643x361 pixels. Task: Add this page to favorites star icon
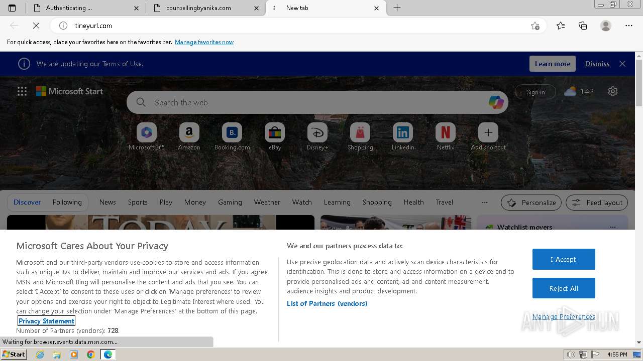tap(535, 26)
